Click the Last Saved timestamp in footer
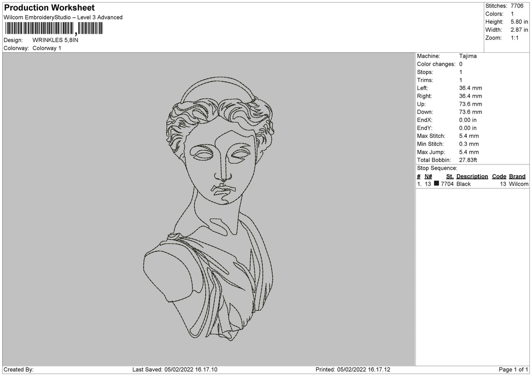532x376 pixels. 175,369
